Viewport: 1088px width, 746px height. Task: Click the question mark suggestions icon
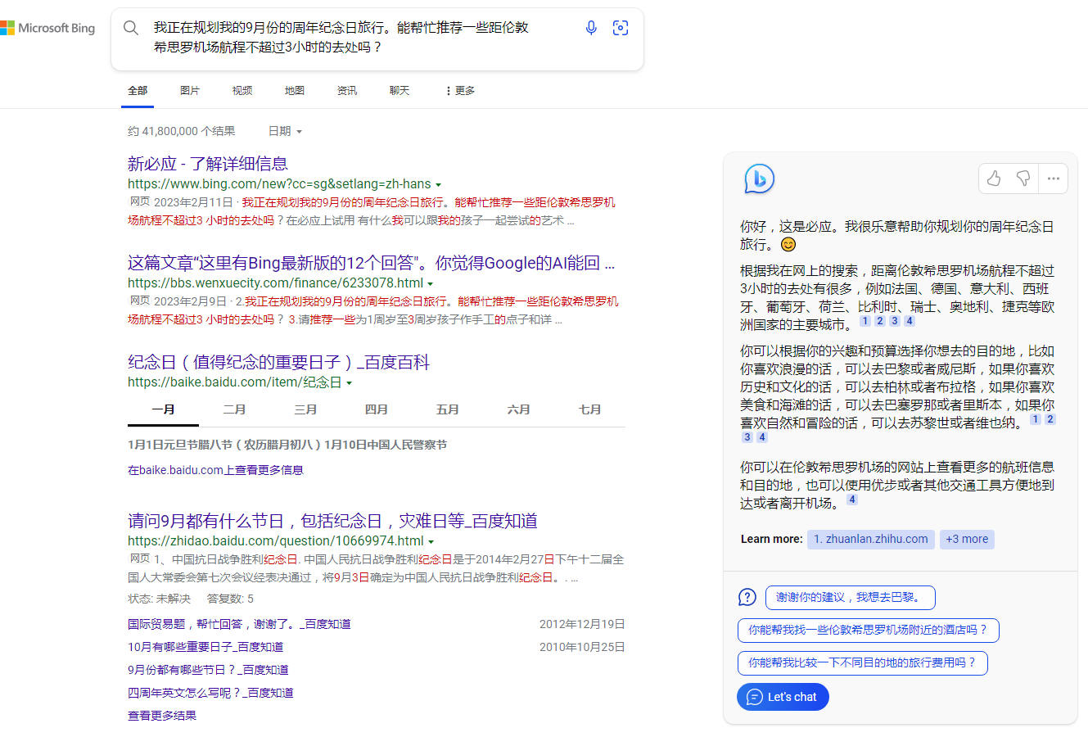(x=747, y=597)
